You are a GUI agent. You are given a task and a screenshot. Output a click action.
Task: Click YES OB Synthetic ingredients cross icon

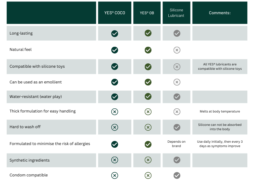pos(148,160)
